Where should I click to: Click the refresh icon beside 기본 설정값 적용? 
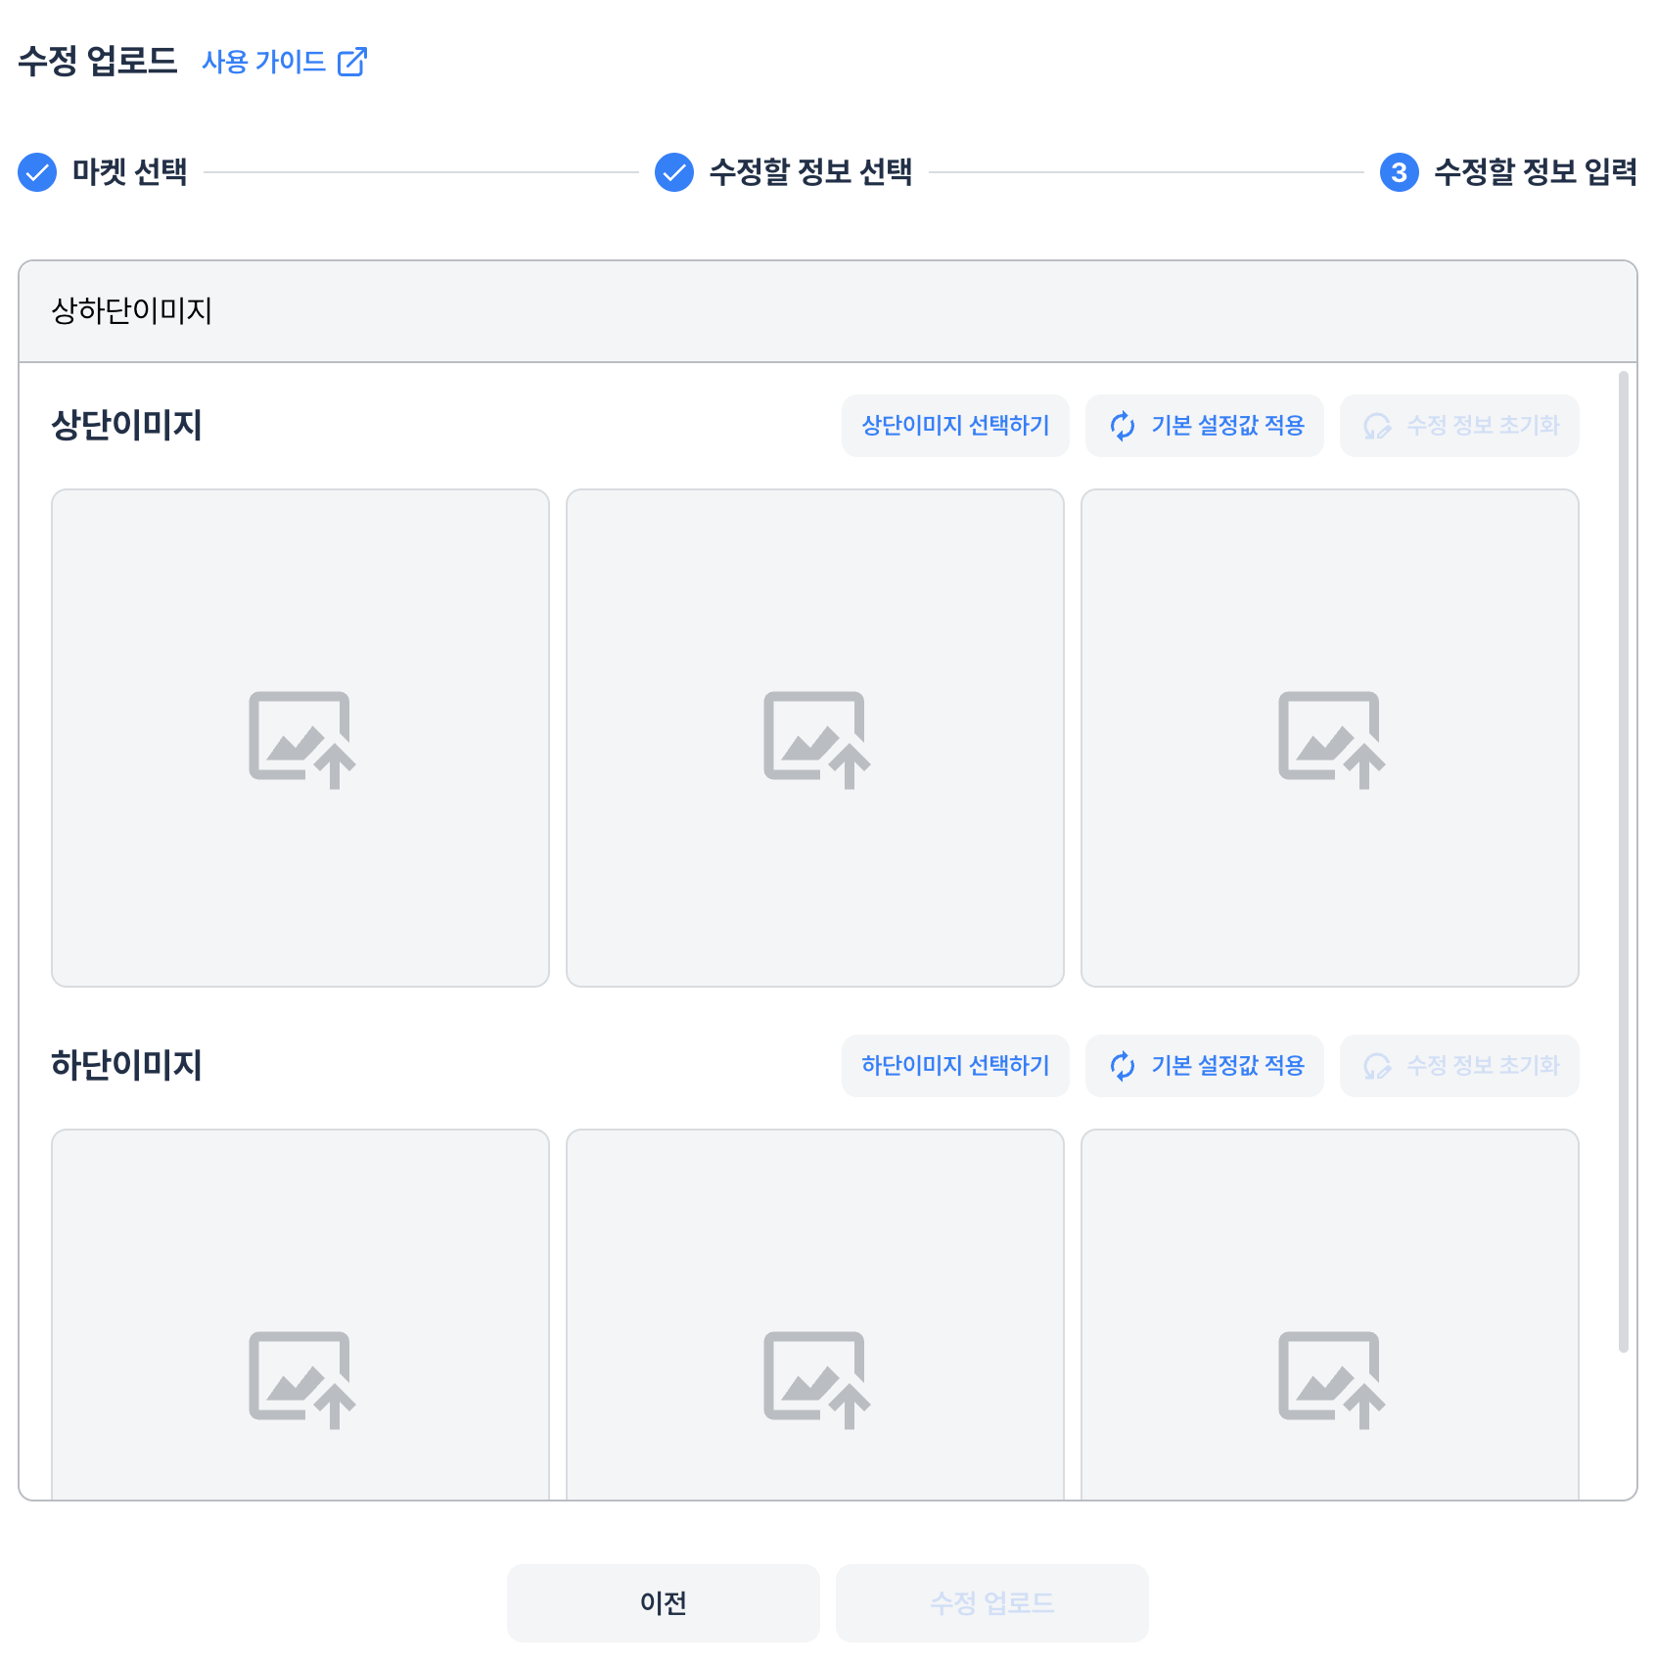click(1122, 426)
